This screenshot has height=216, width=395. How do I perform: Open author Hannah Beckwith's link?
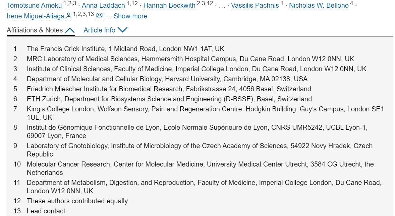click(x=169, y=5)
